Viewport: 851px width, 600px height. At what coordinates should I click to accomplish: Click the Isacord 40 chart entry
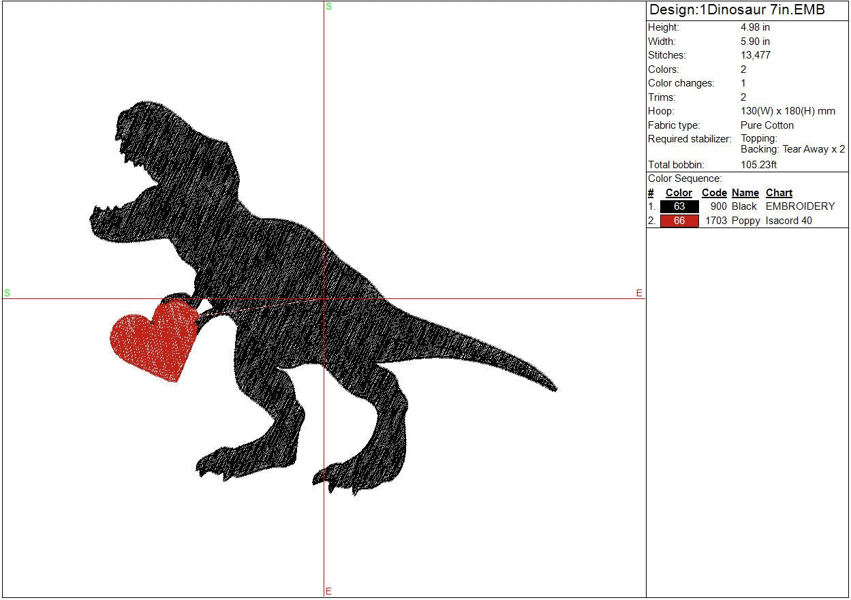click(788, 221)
